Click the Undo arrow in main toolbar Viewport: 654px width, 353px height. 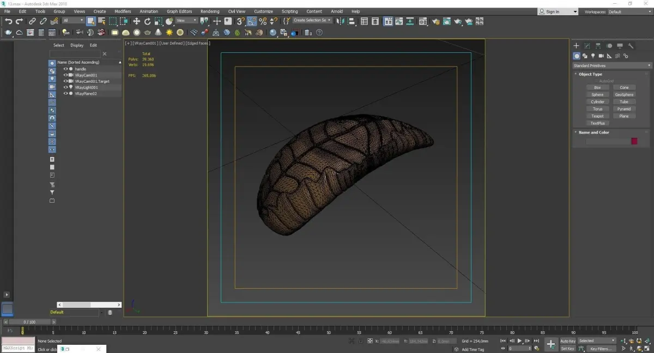(8, 21)
